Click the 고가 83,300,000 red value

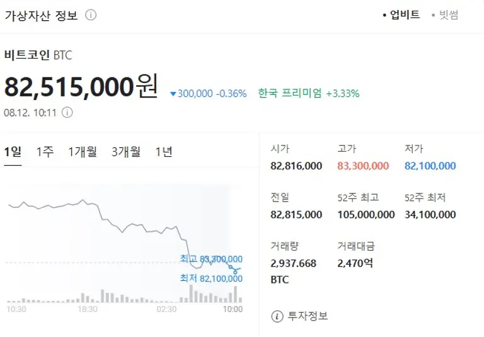coord(363,166)
